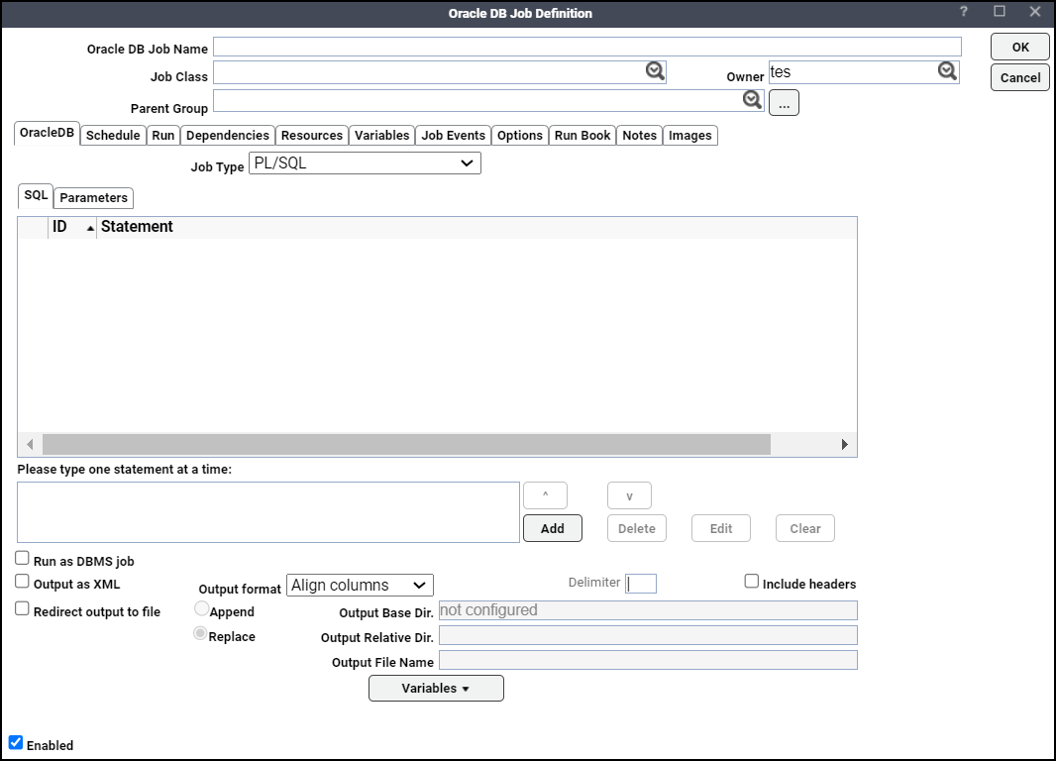Viewport: 1056px width, 761px height.
Task: Click the OK button
Action: 1019,48
